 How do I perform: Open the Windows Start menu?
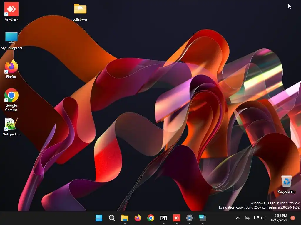99,218
